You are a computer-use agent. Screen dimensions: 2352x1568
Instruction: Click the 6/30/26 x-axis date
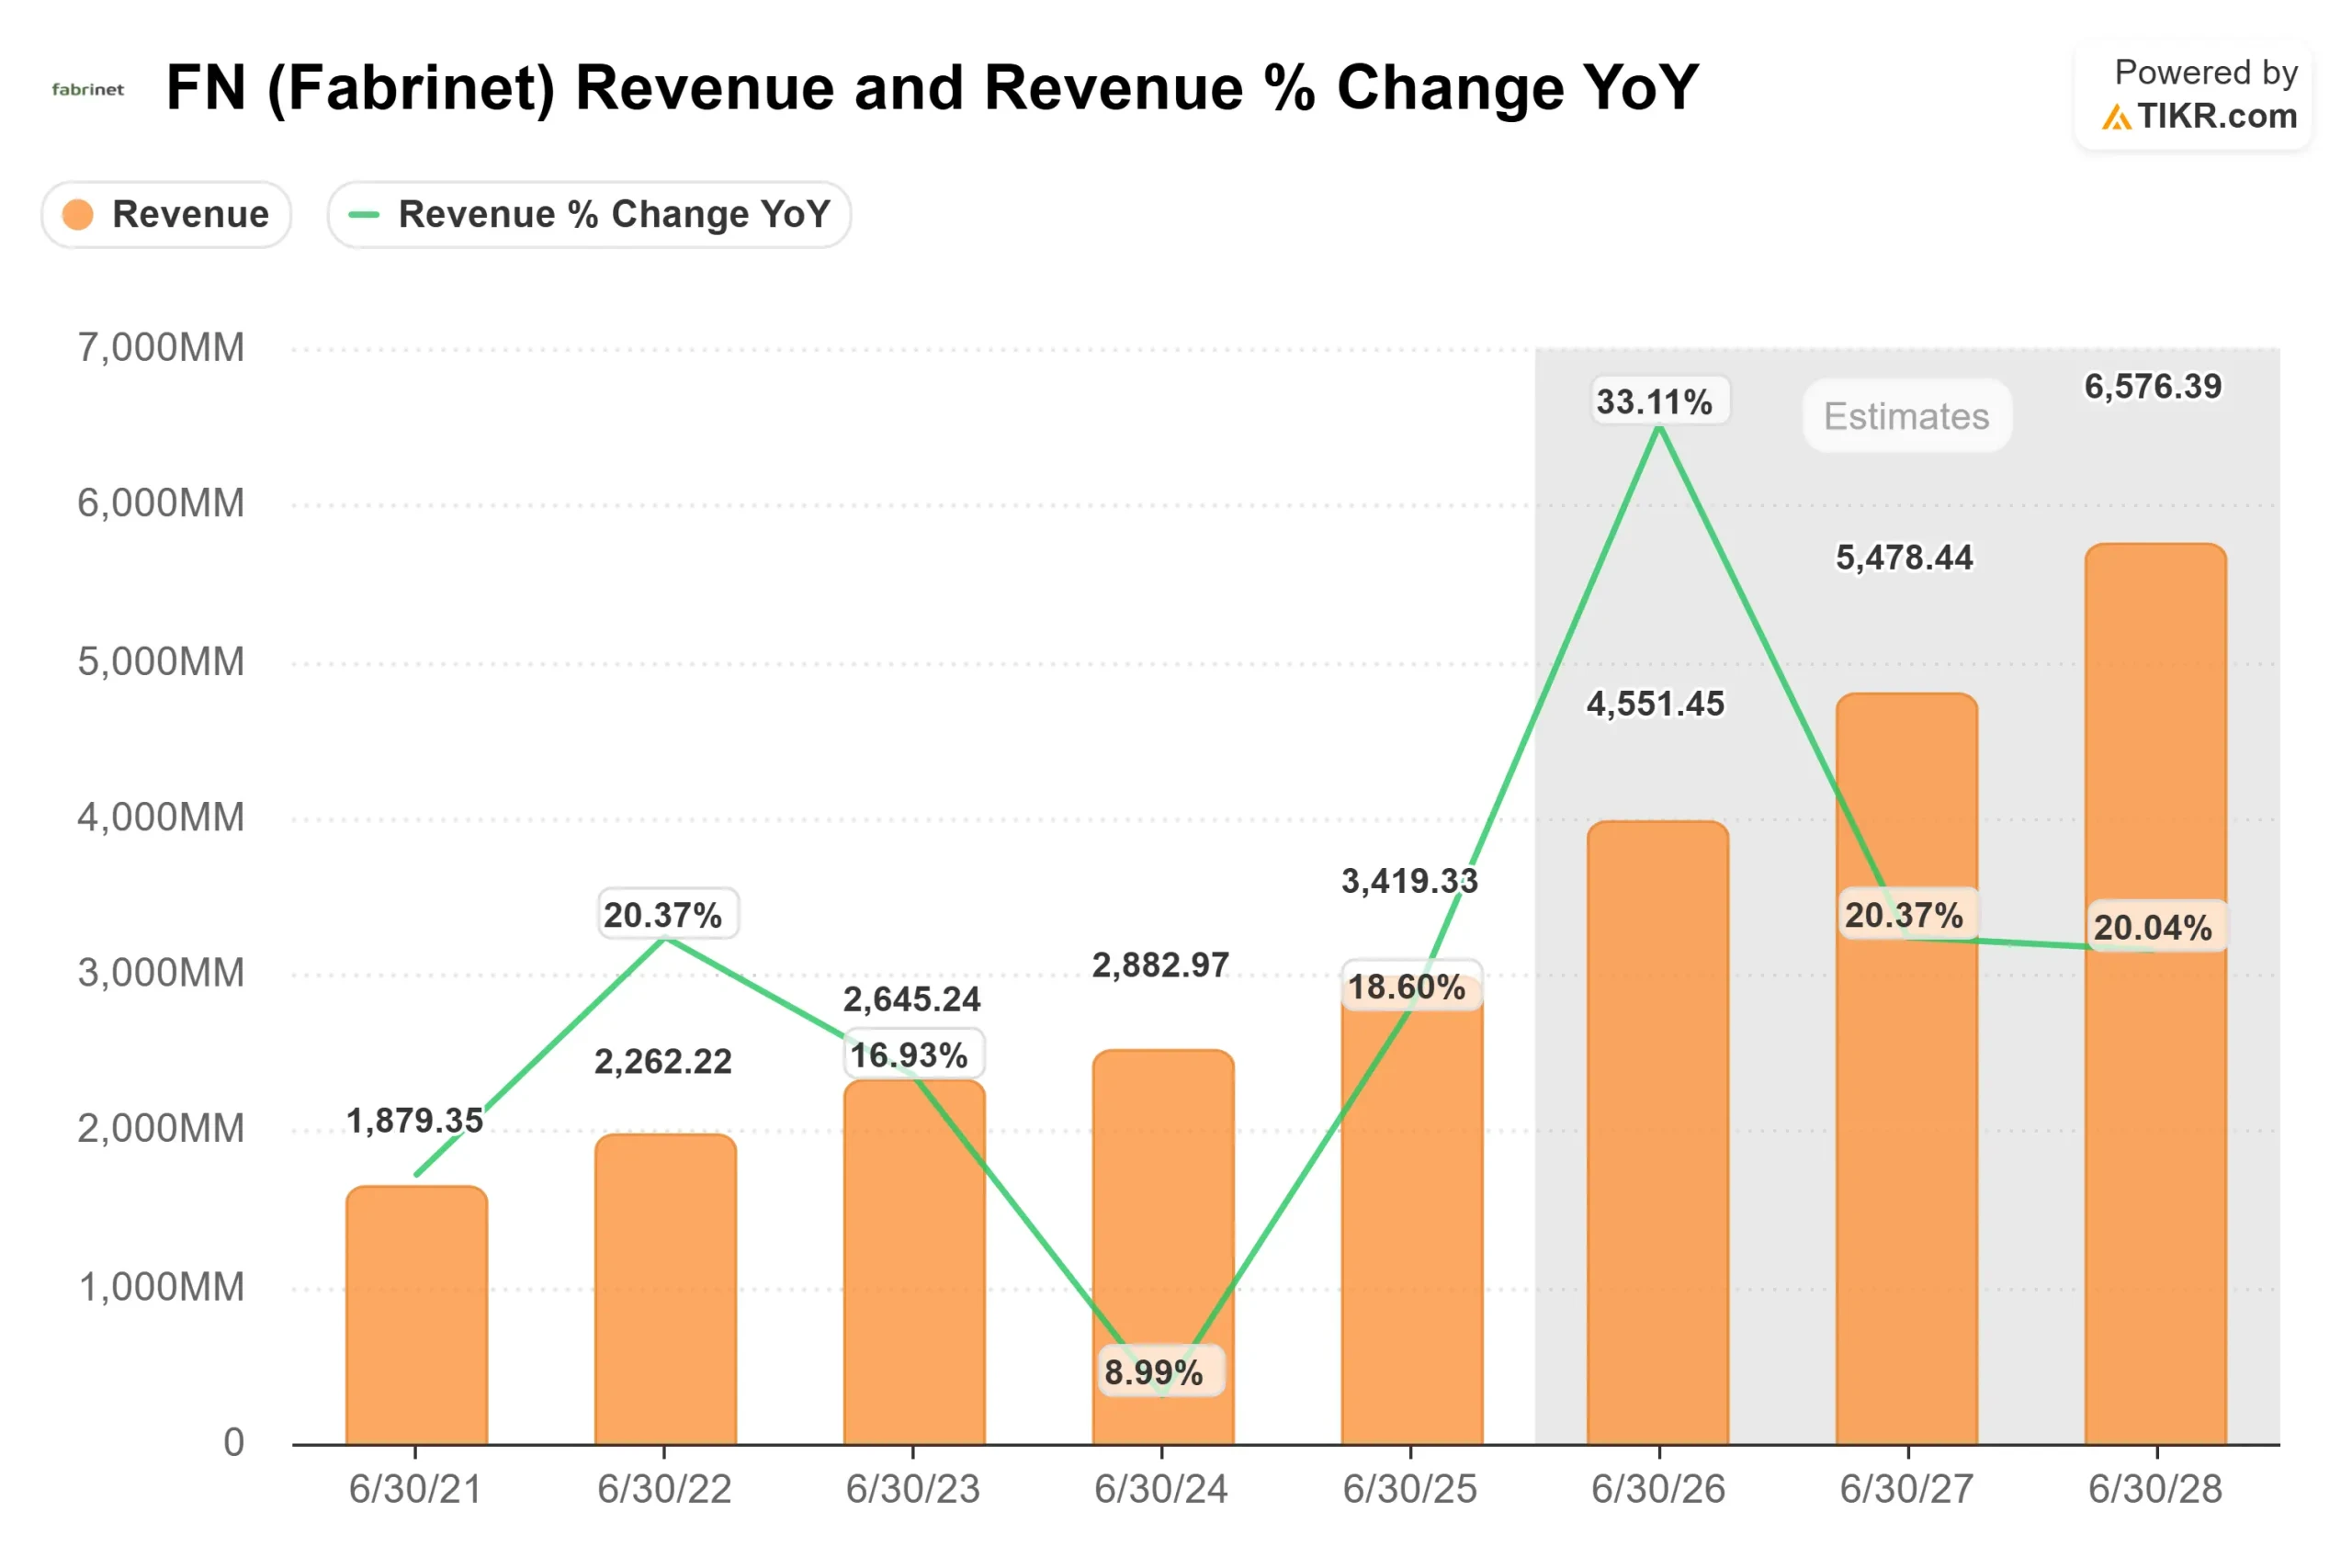[x=1659, y=1490]
